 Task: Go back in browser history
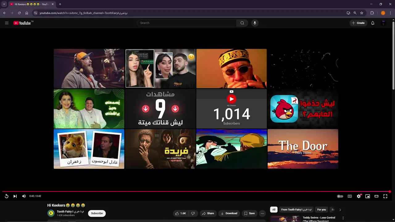tap(4, 13)
